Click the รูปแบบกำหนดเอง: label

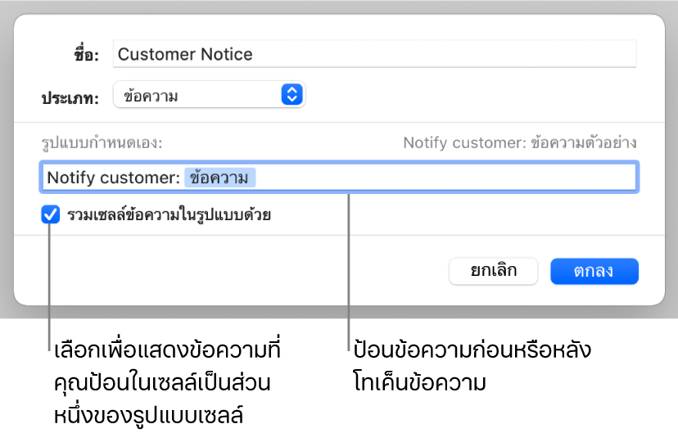coord(102,143)
